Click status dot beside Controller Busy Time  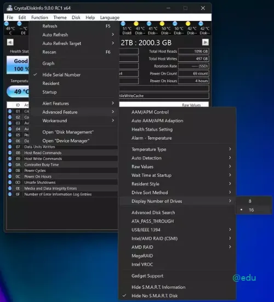pos(10,164)
